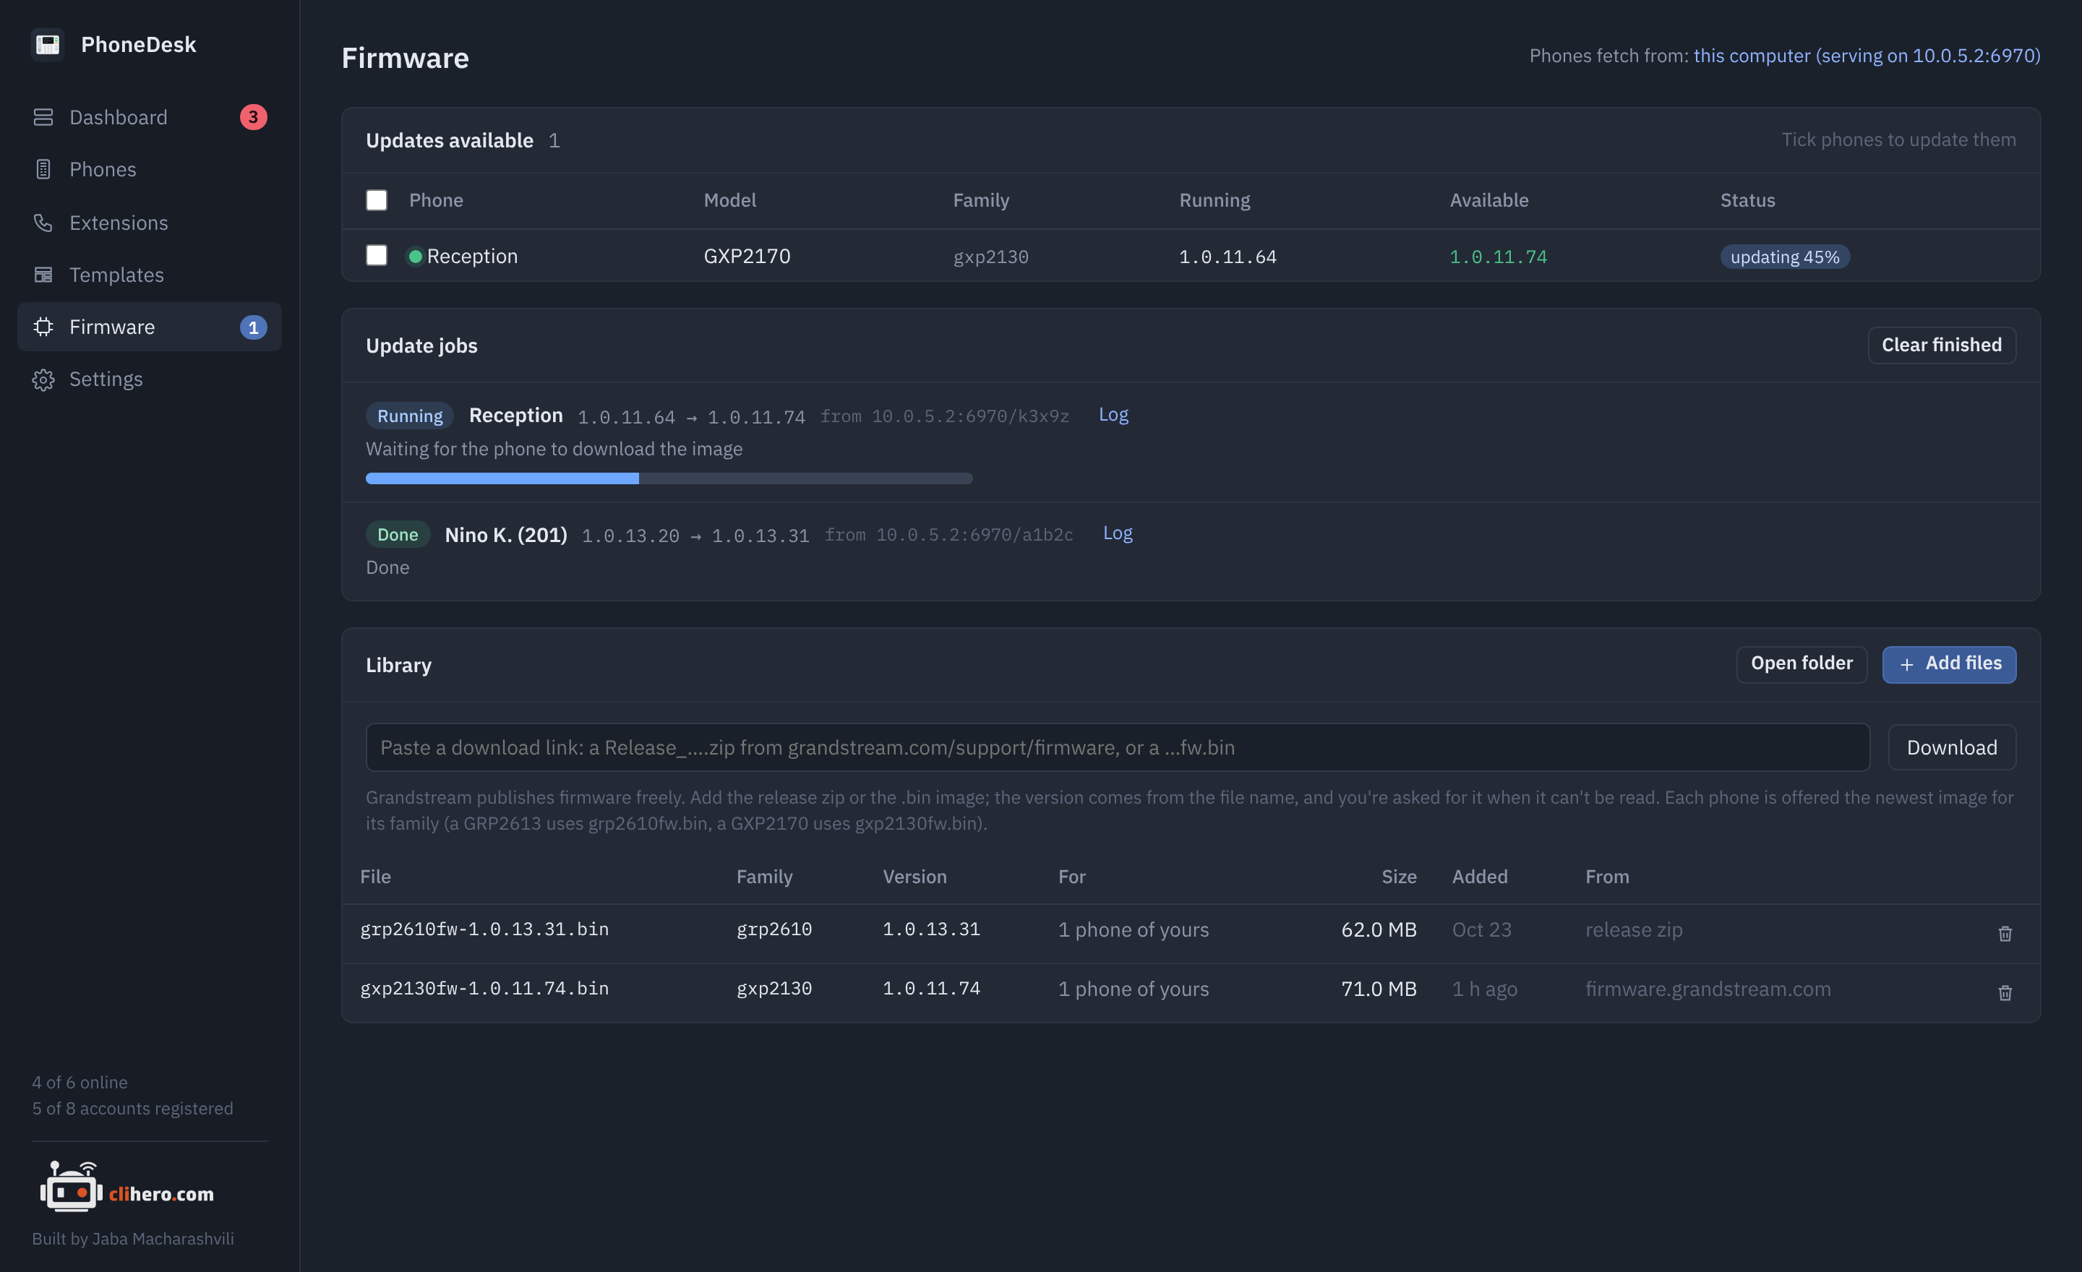Open the Templates page
Screen dimensions: 2082x1272
(150, 275)
